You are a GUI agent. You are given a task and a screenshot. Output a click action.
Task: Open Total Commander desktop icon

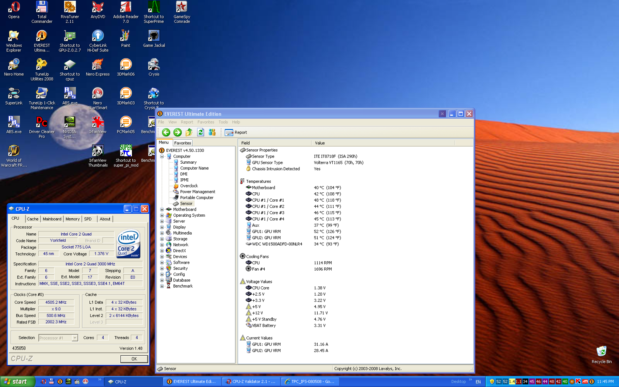[42, 12]
